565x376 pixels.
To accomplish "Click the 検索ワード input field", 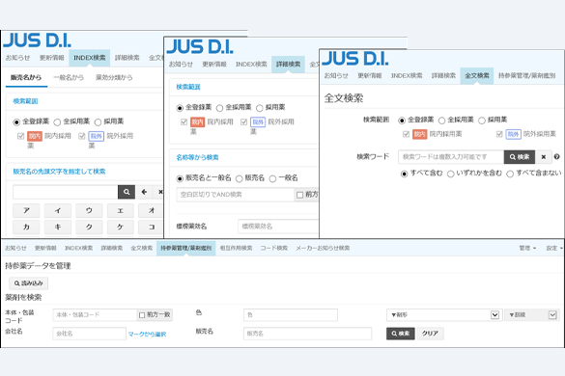I will pyautogui.click(x=451, y=157).
